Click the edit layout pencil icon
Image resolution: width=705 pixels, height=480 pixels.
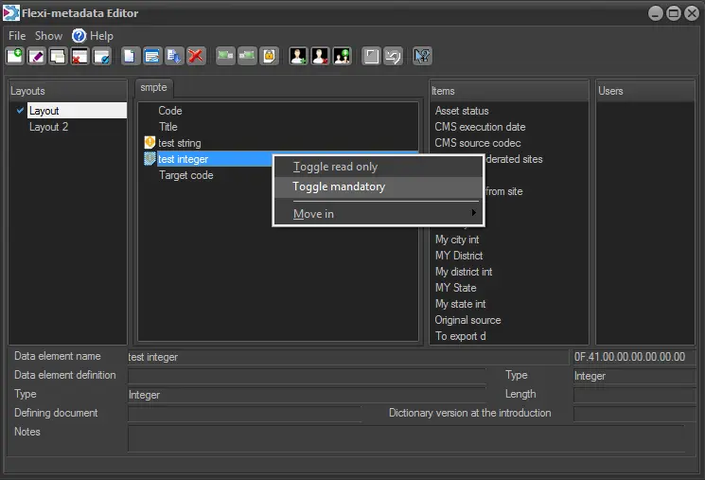(x=36, y=56)
